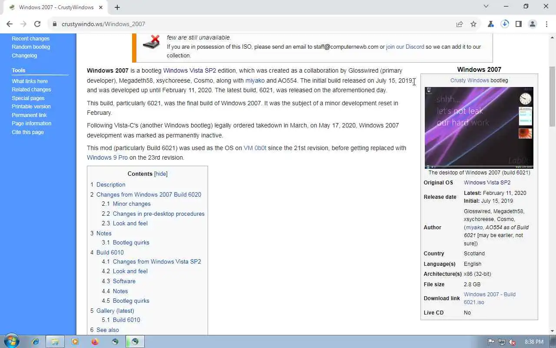Bookmark this tab with the star

[473, 24]
